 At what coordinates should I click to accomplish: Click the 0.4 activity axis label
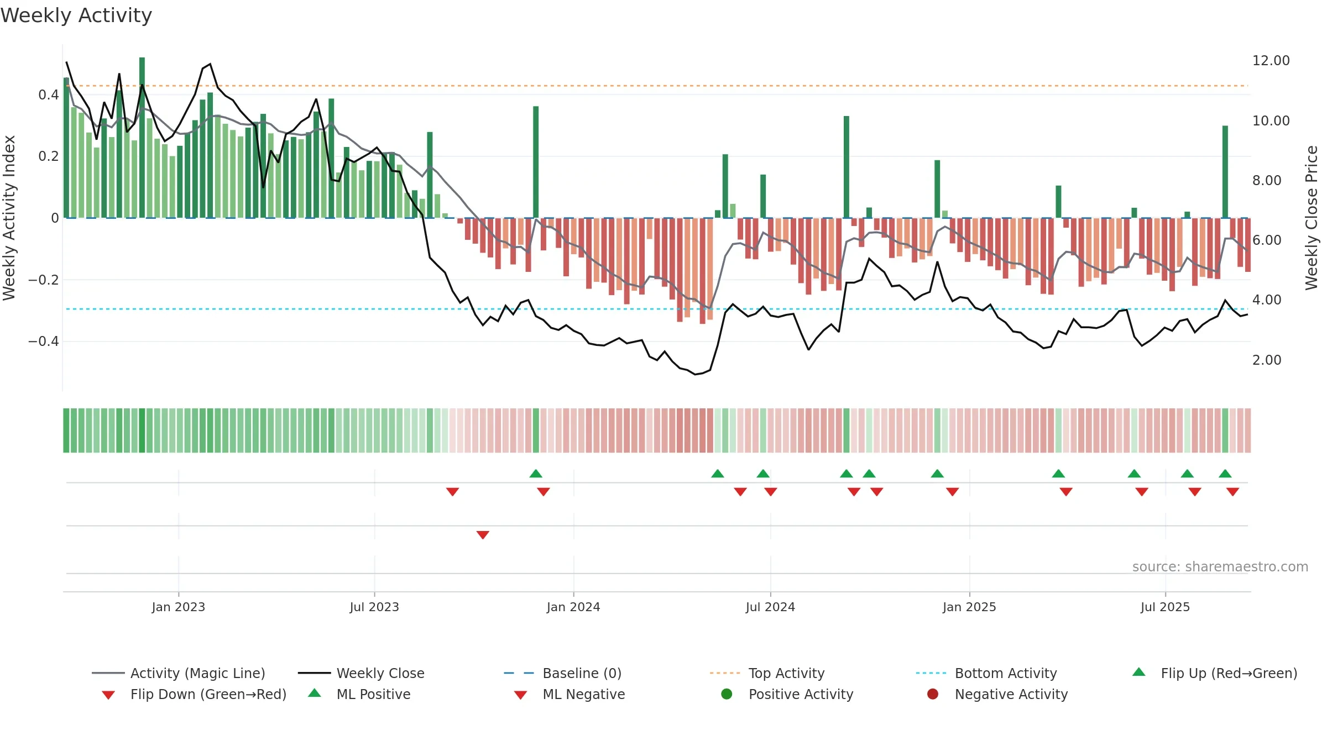(49, 95)
